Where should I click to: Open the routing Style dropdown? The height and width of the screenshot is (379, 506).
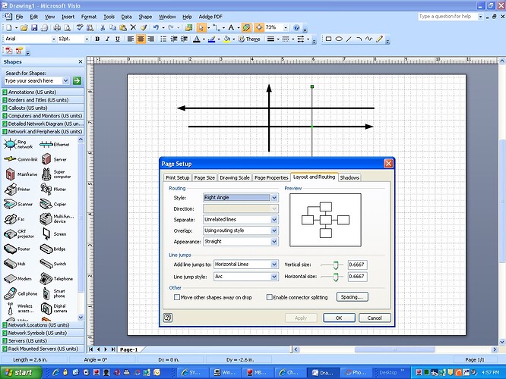click(x=274, y=197)
